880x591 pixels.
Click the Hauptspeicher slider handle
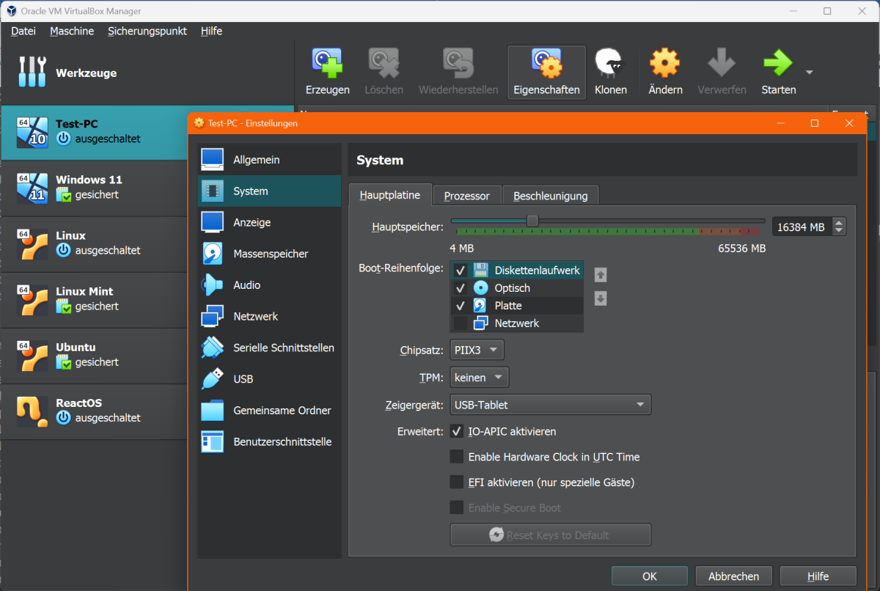coord(533,221)
